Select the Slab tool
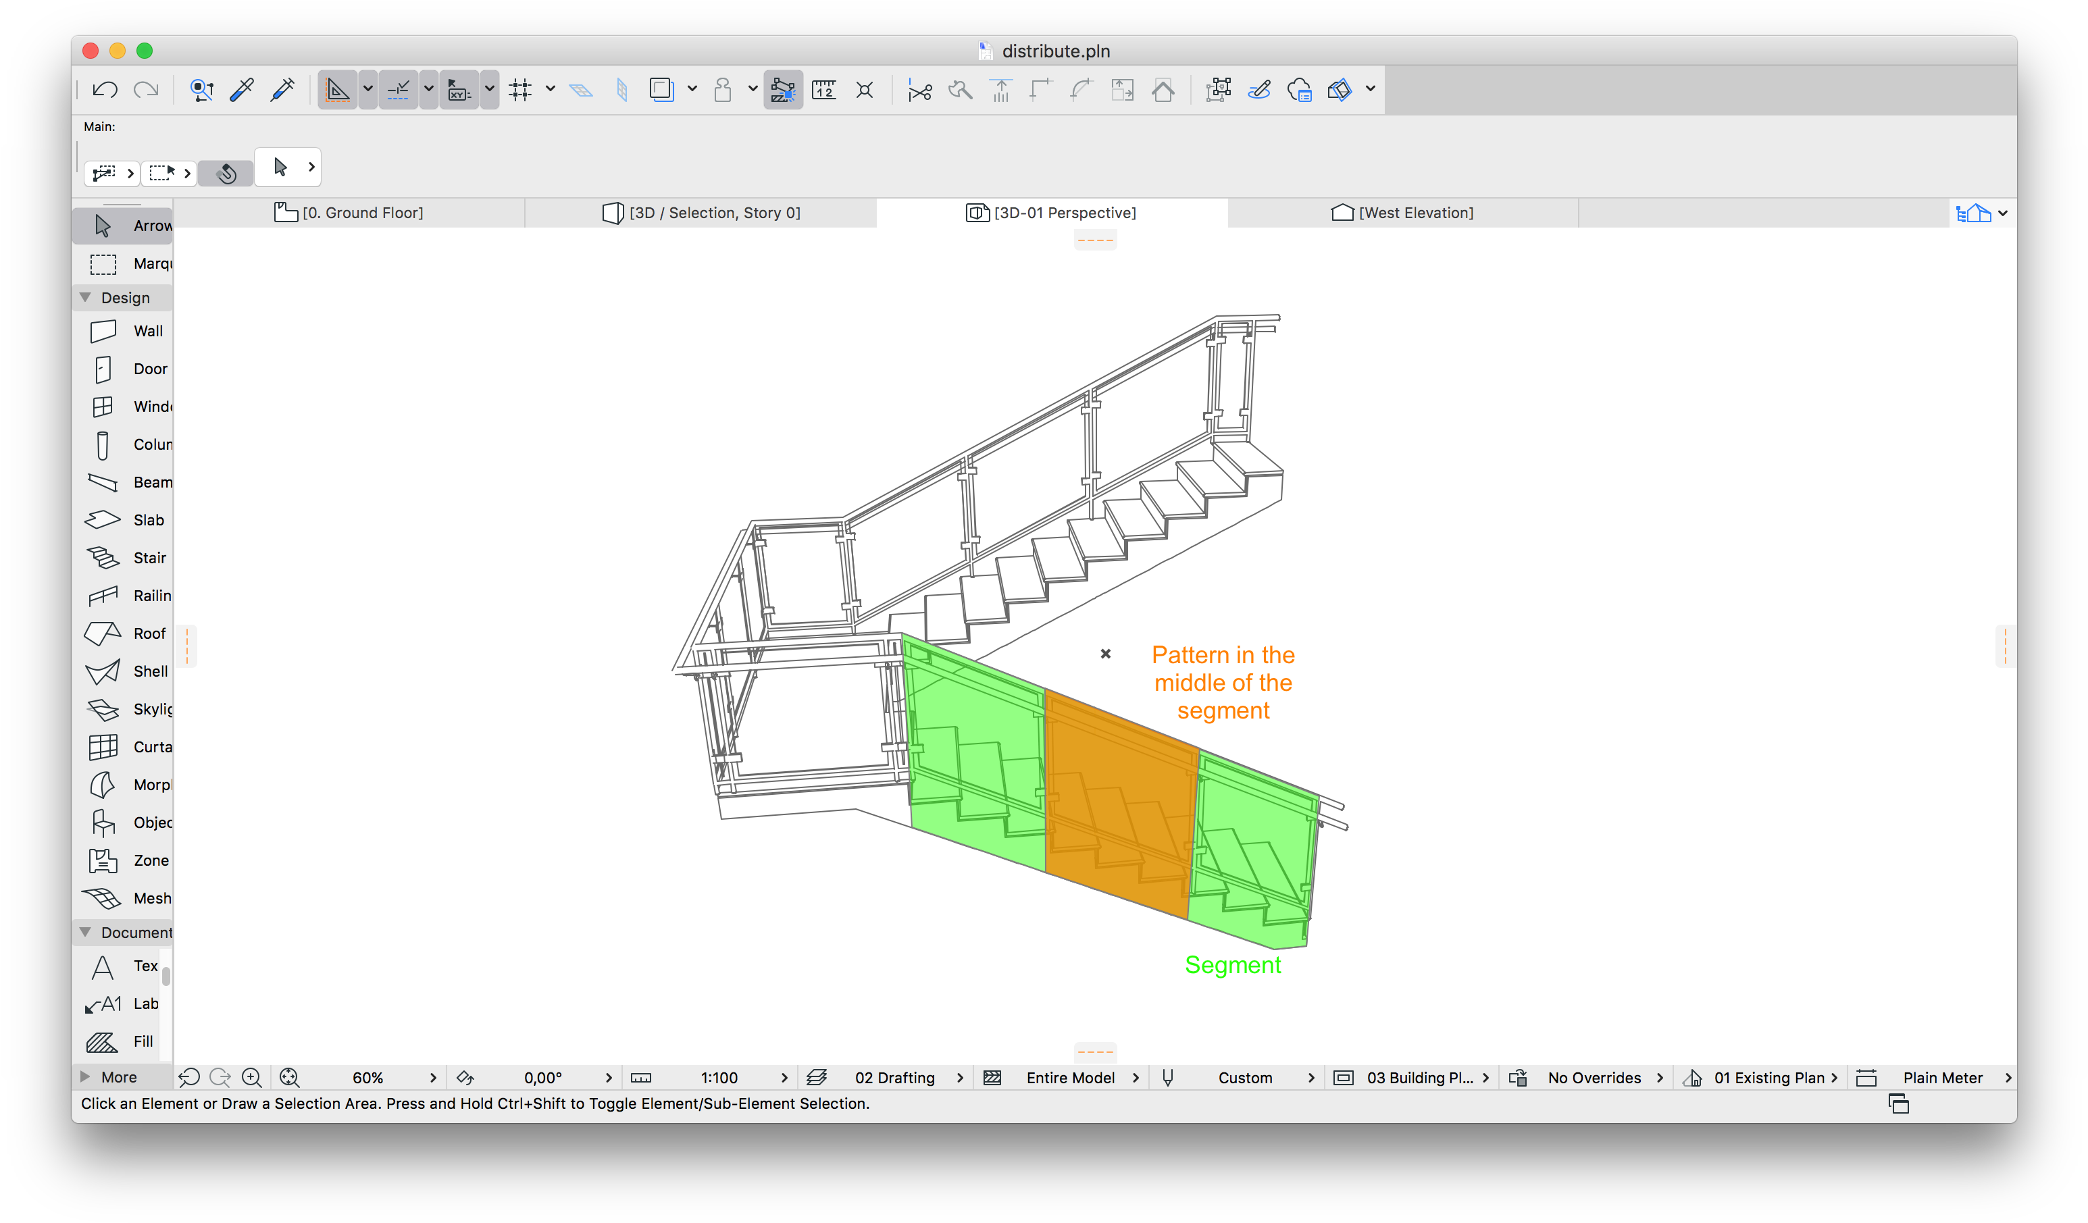 pos(123,521)
